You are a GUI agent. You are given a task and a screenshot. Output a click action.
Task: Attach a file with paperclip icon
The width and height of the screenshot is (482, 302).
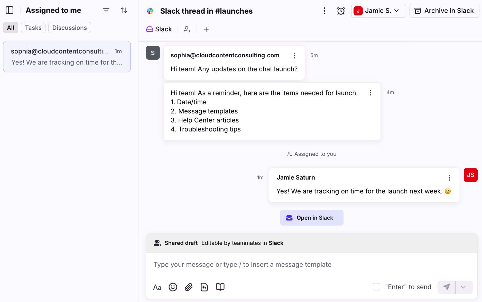coord(189,287)
